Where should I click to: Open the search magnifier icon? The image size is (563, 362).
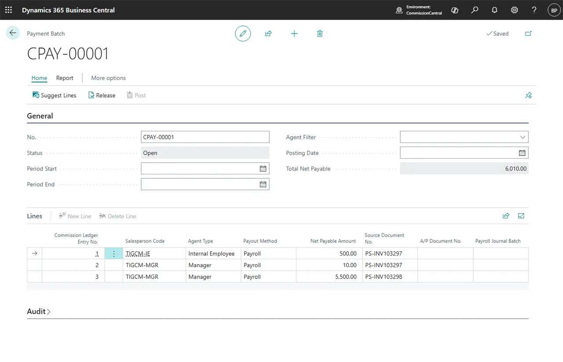(475, 10)
